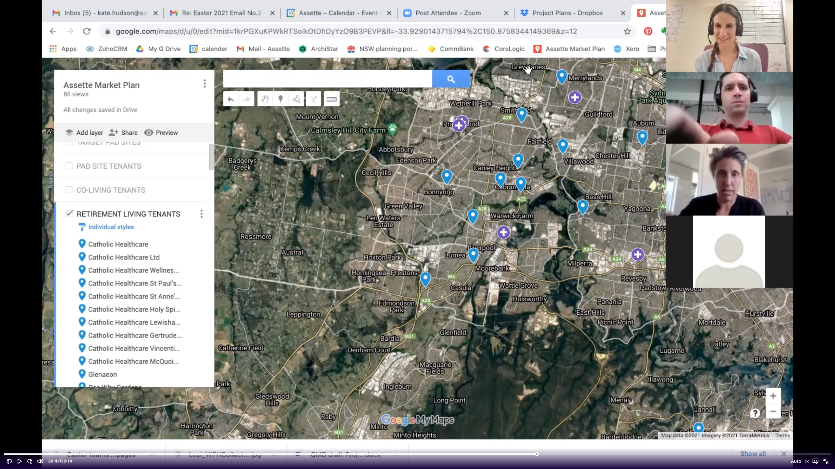Skip forward in the video
This screenshot has width=835, height=469.
(30, 461)
